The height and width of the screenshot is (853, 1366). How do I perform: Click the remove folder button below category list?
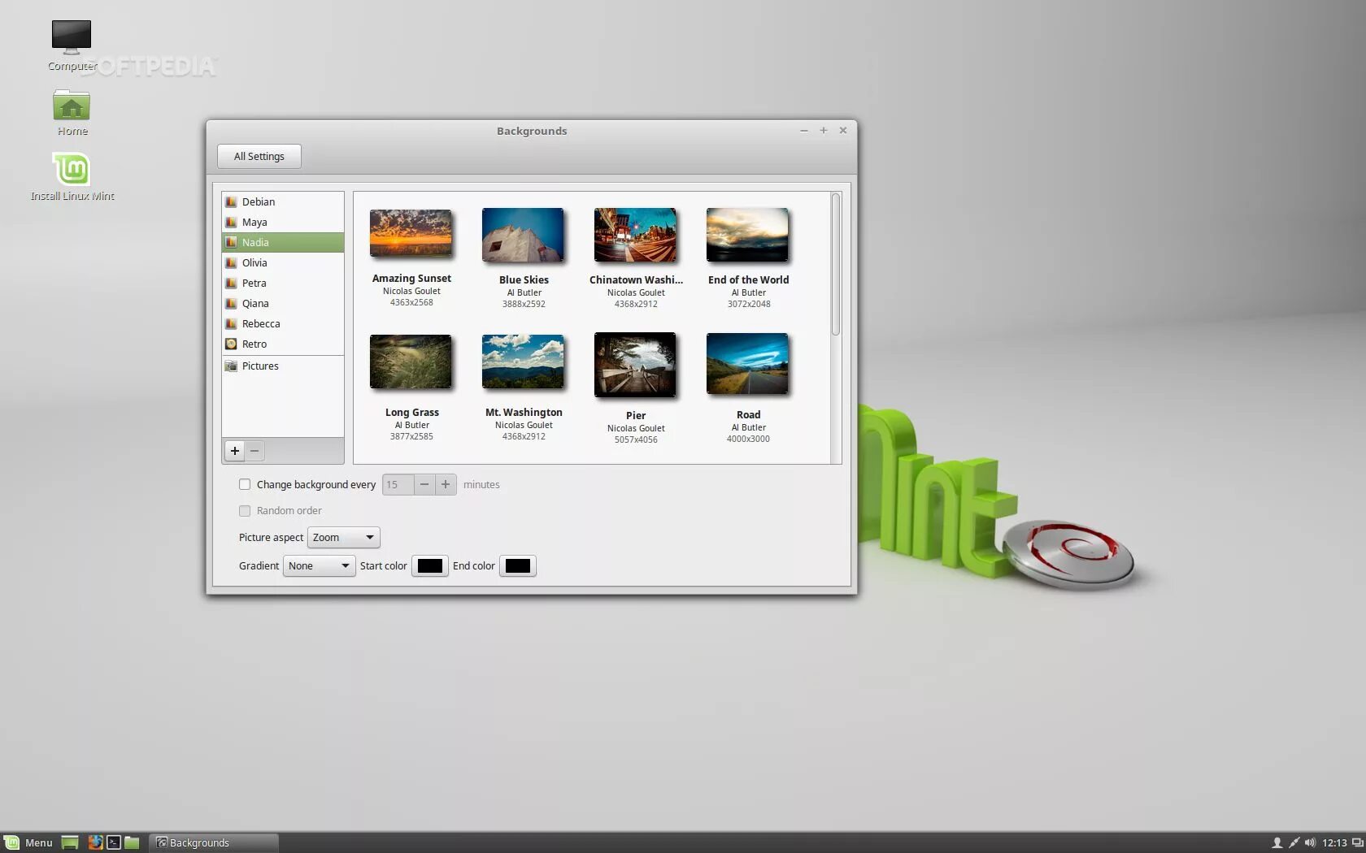pos(254,451)
